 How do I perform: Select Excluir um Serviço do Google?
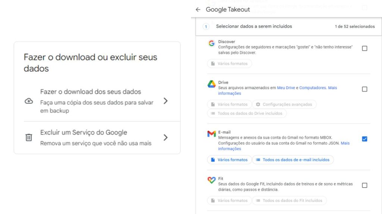[x=85, y=132]
